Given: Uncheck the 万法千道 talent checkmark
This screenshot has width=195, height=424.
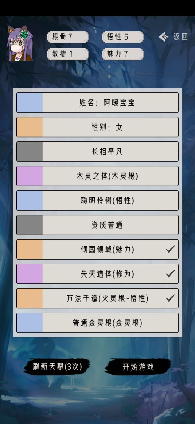Looking at the screenshot, I should tap(170, 298).
